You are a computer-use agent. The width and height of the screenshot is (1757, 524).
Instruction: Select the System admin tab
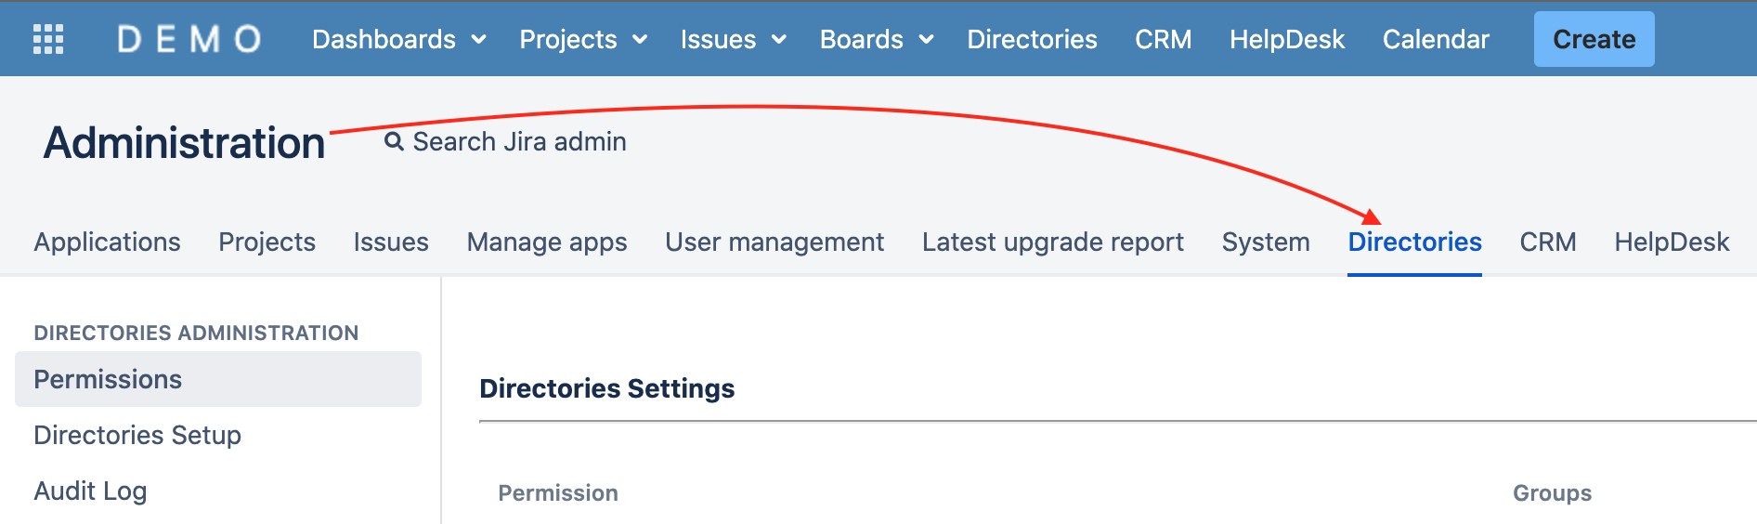(1265, 242)
